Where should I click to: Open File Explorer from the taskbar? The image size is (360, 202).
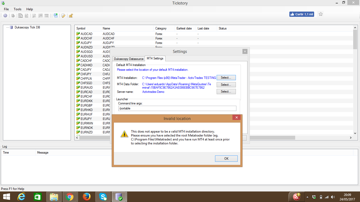[54, 197]
